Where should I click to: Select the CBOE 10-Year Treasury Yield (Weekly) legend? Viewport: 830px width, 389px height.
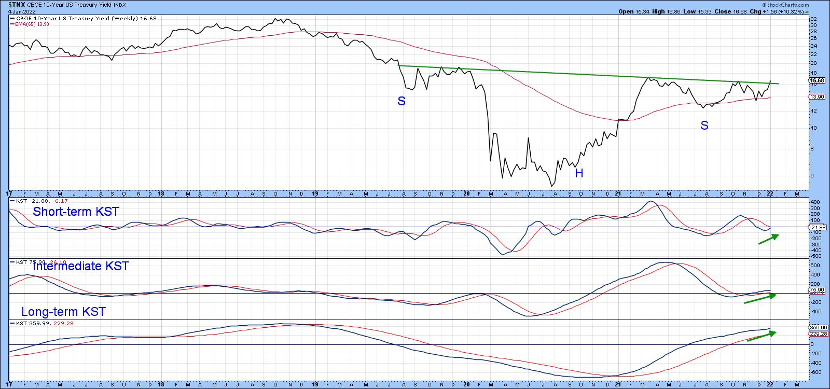(x=78, y=19)
